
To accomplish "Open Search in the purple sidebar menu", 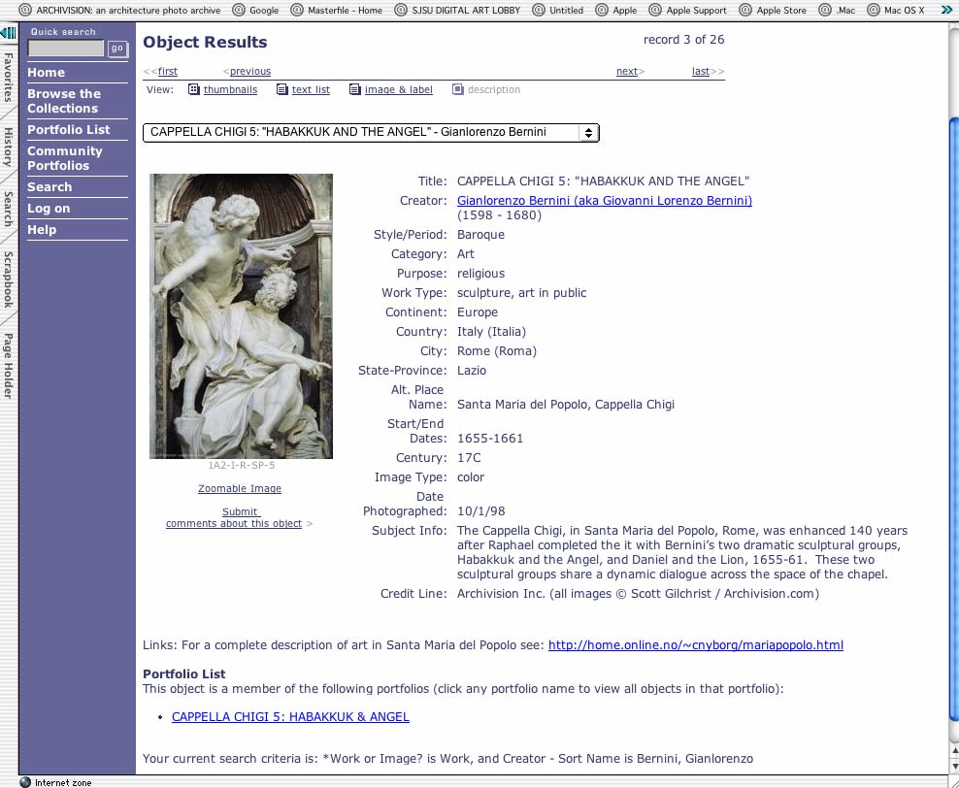I will click(x=50, y=187).
